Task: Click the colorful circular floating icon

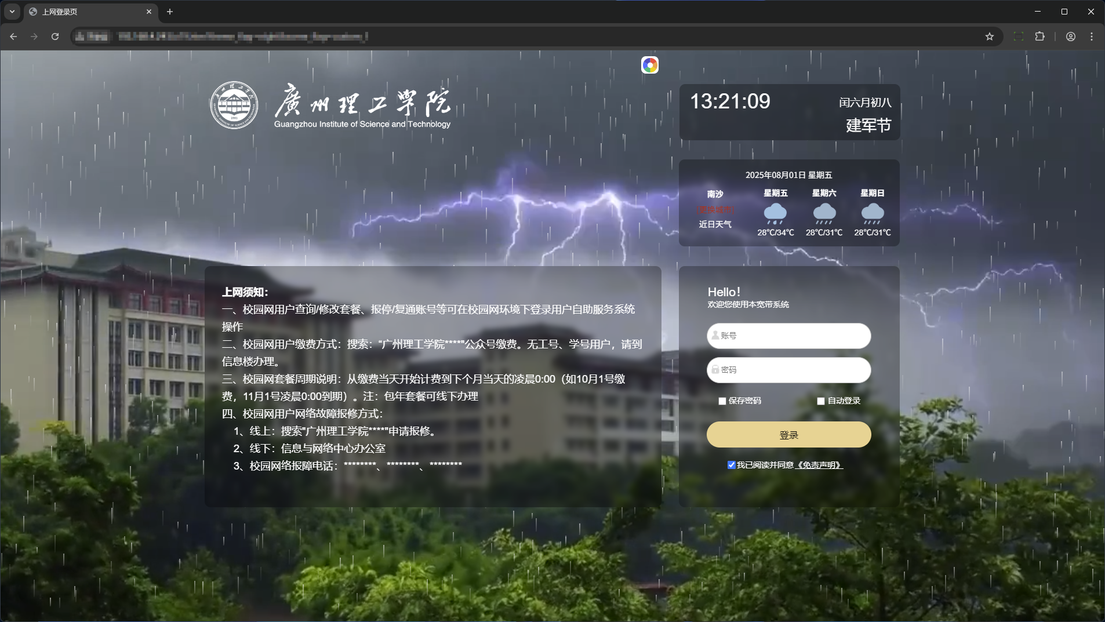Action: (650, 65)
